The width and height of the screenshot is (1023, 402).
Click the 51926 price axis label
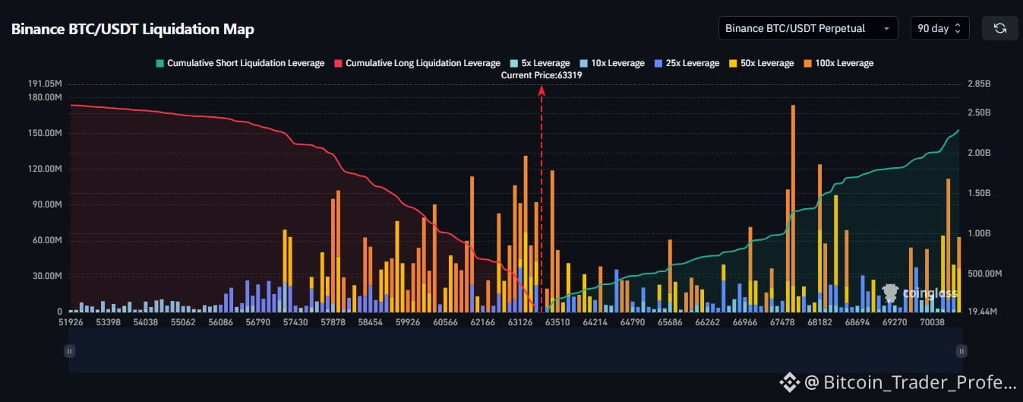coord(69,322)
